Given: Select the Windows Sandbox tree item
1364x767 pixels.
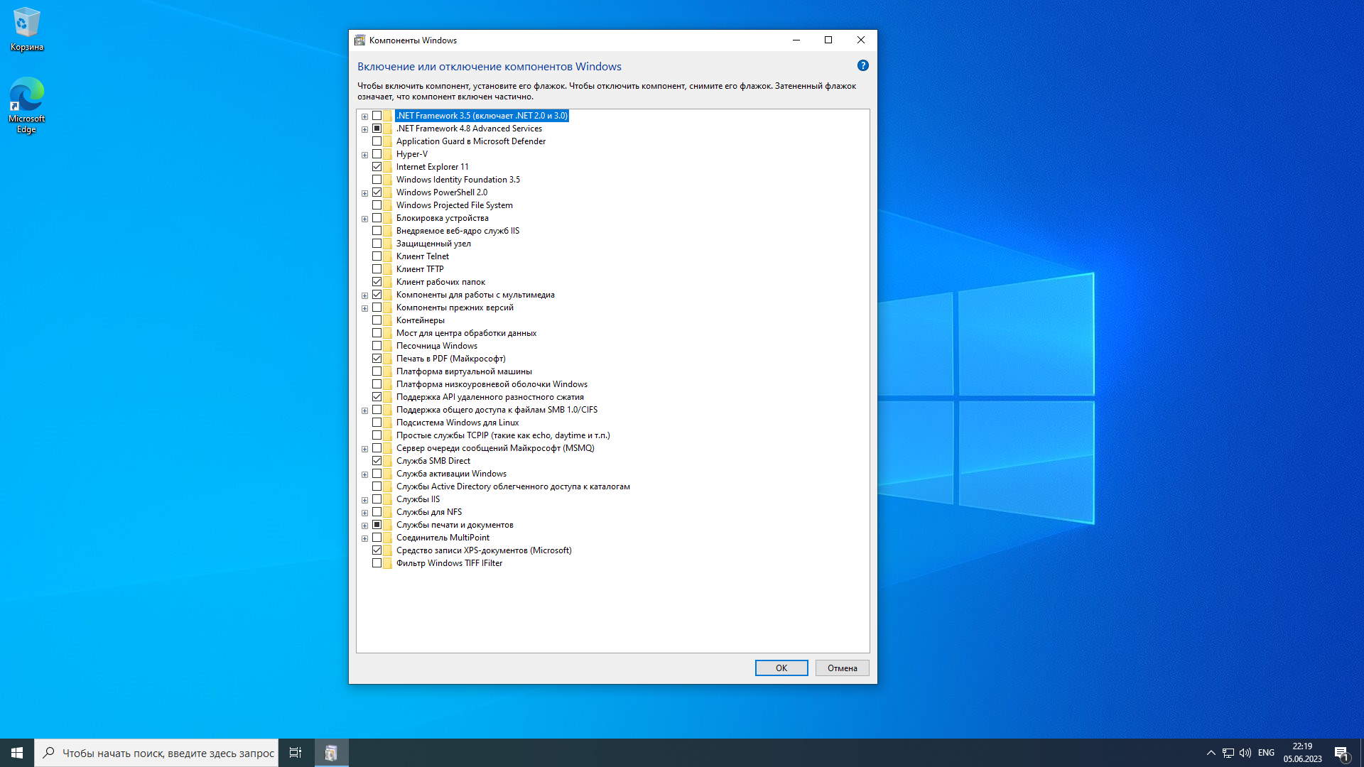Looking at the screenshot, I should (436, 346).
